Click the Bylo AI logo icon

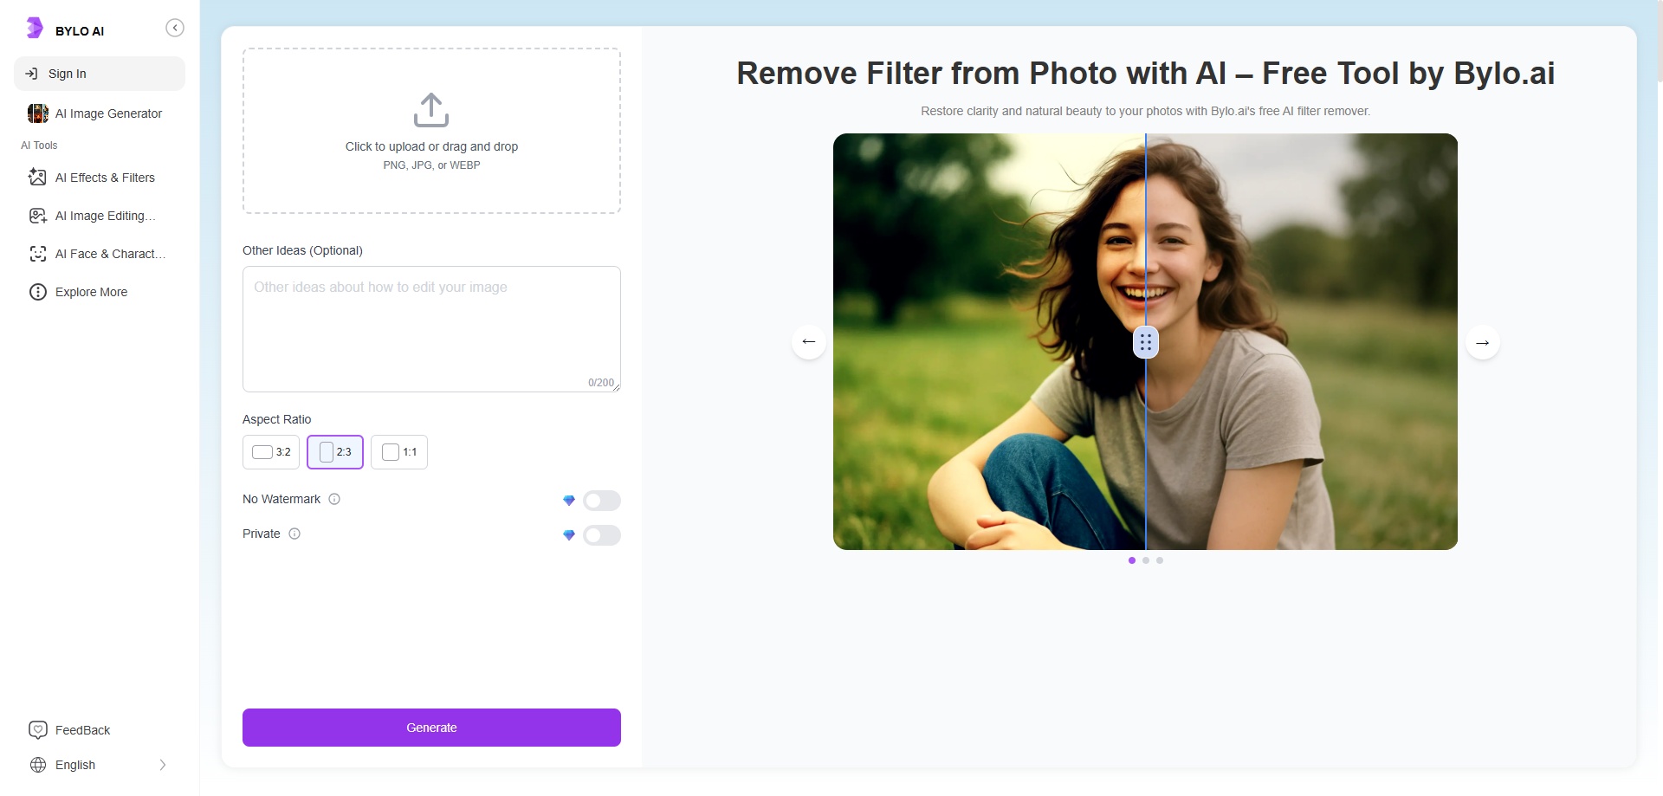34,28
